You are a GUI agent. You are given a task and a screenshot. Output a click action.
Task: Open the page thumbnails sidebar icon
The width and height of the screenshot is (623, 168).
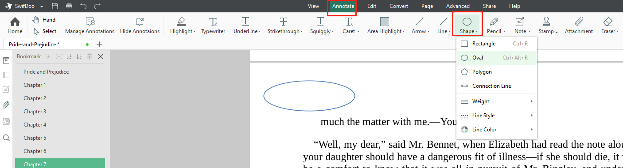click(6, 75)
